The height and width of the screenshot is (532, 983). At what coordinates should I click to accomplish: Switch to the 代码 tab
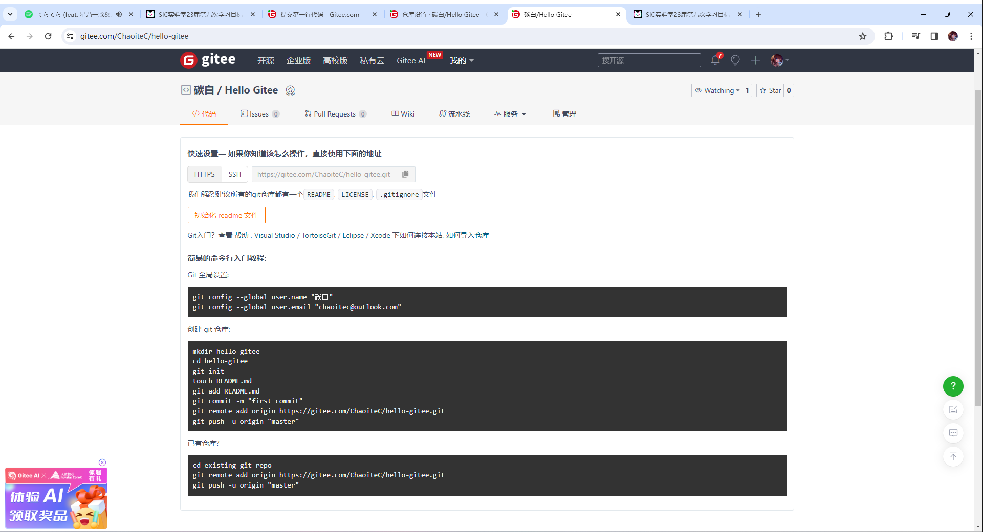pos(204,114)
